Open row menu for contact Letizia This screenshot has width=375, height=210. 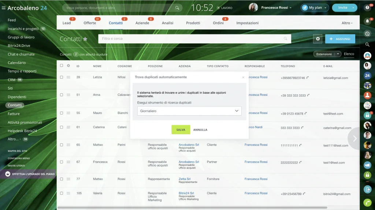[68, 77]
